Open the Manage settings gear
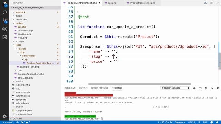 pyautogui.click(x=4, y=116)
